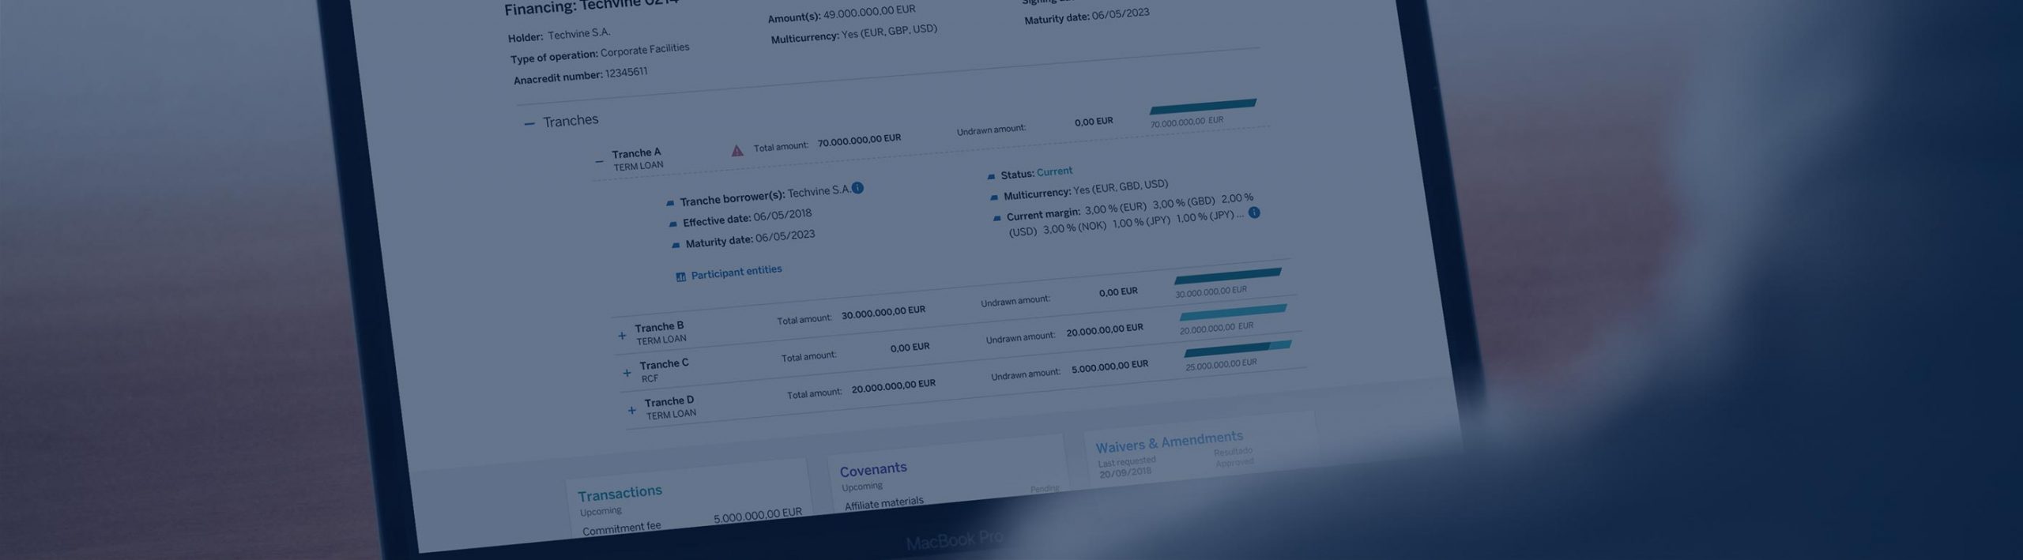Image resolution: width=2023 pixels, height=560 pixels.
Task: Click the Tranche A Multicurrency (EUR, GBD, USD) value
Action: [x=1121, y=187]
